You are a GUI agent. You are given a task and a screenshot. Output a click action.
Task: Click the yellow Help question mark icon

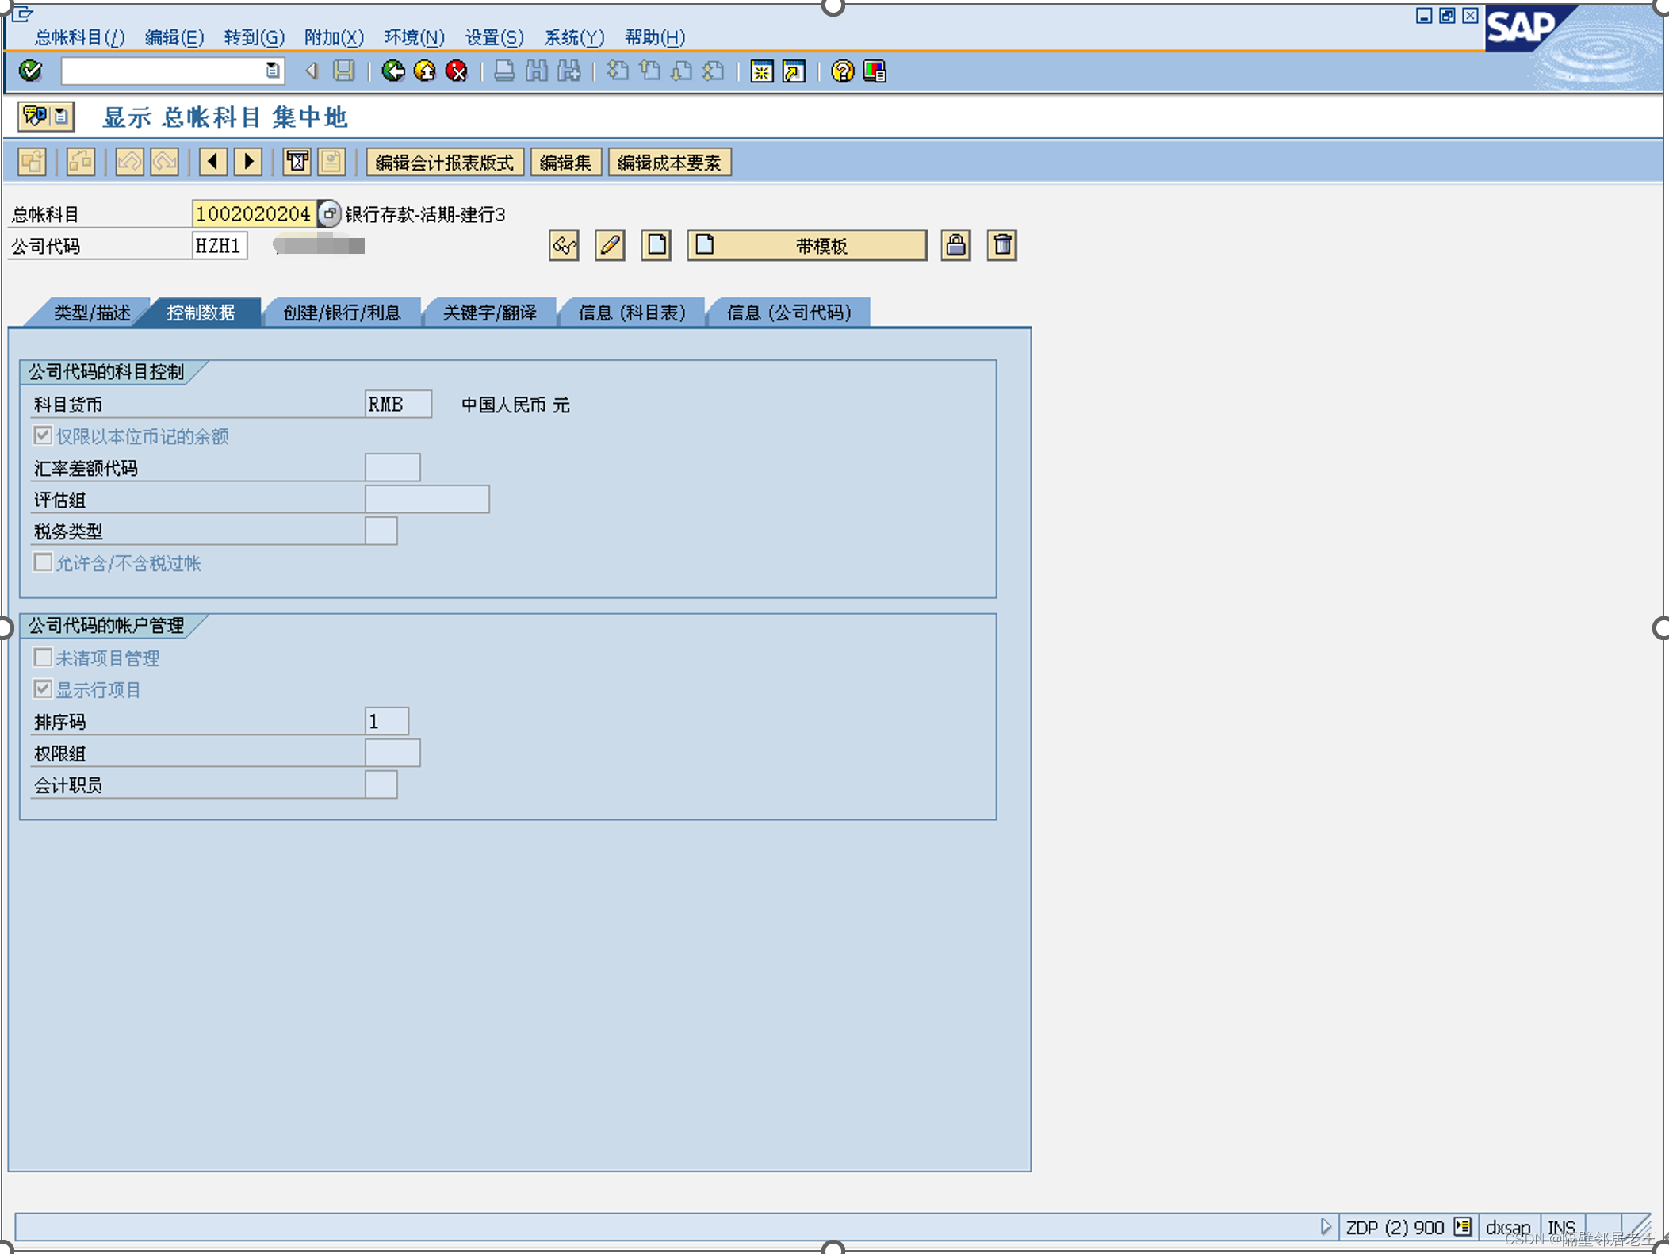click(x=842, y=71)
